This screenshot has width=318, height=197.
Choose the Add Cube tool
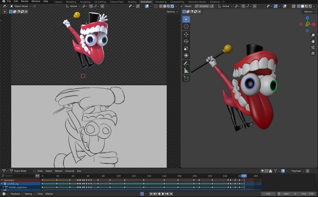pyautogui.click(x=186, y=78)
